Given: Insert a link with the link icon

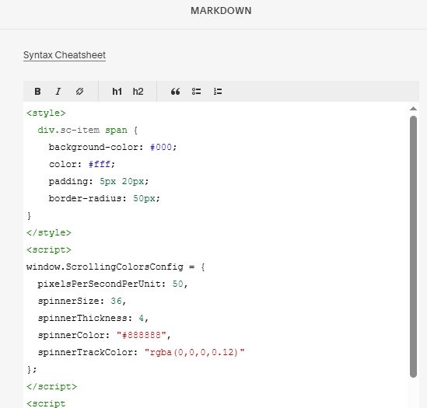Looking at the screenshot, I should (x=79, y=92).
